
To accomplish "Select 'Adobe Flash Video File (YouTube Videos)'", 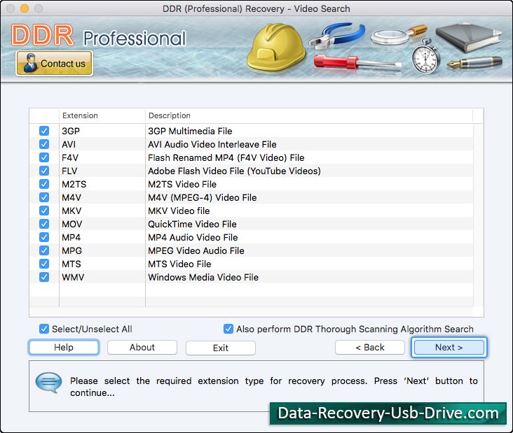I will (234, 171).
